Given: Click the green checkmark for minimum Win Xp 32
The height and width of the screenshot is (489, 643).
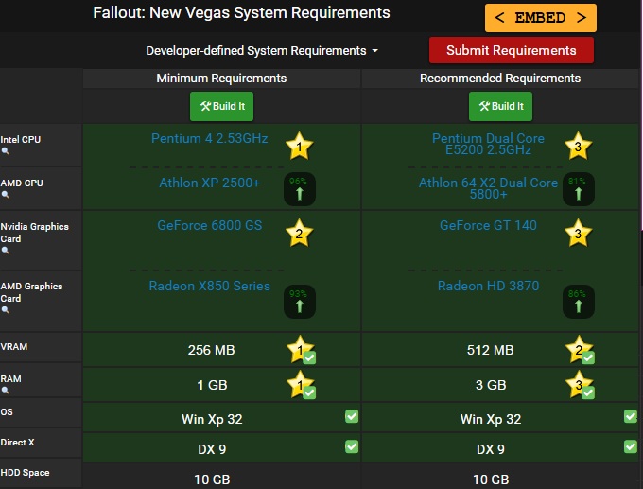Looking at the screenshot, I should tap(352, 416).
